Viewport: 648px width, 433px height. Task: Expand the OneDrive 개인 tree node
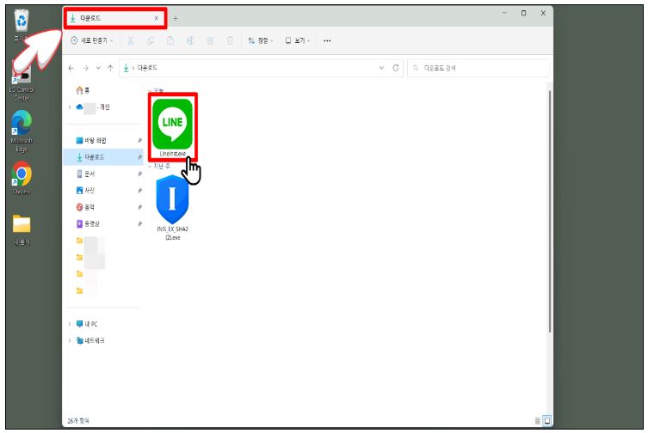(x=70, y=107)
